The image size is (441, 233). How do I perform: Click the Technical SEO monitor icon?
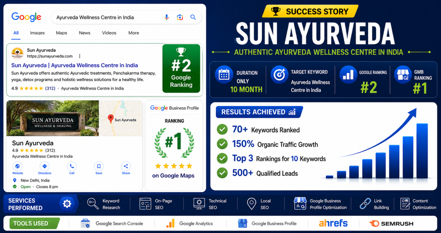(199, 204)
